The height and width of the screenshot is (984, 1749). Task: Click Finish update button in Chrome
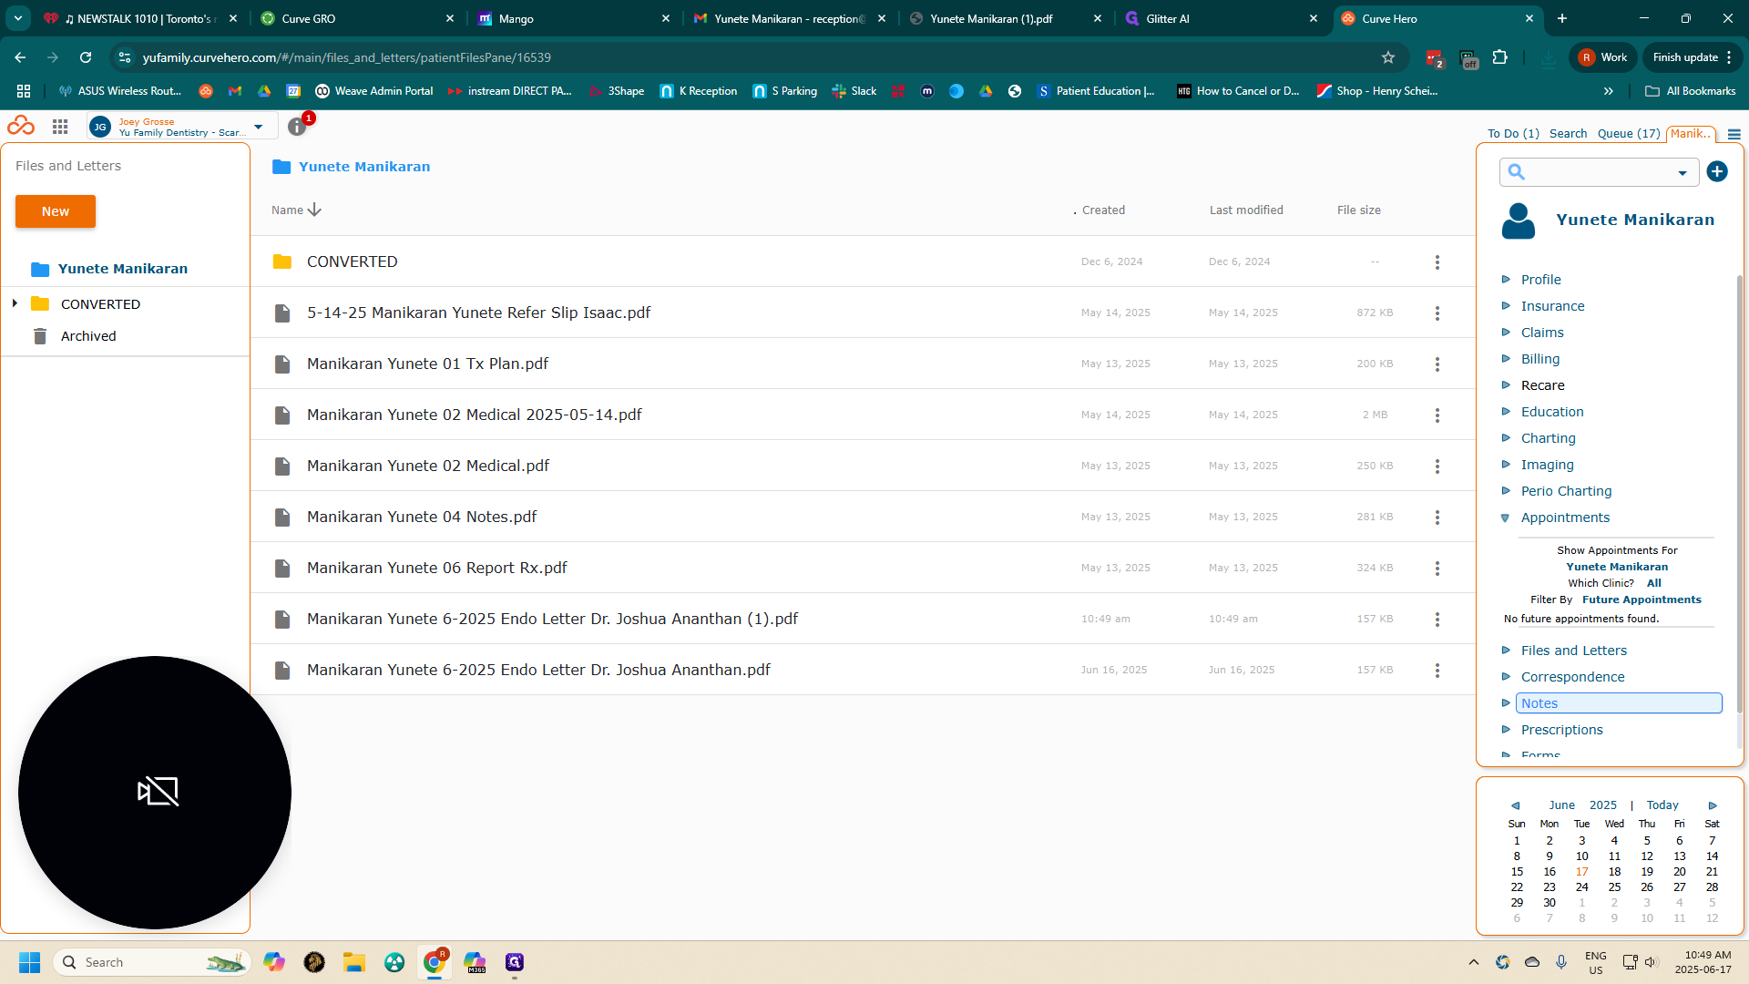[1692, 57]
